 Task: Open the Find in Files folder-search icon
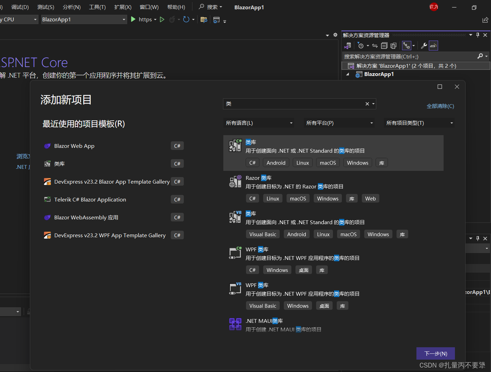(204, 20)
